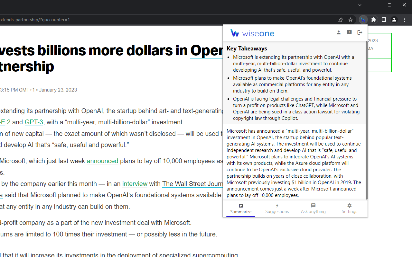Open the Ask anything tab
412x257 pixels.
313,208
